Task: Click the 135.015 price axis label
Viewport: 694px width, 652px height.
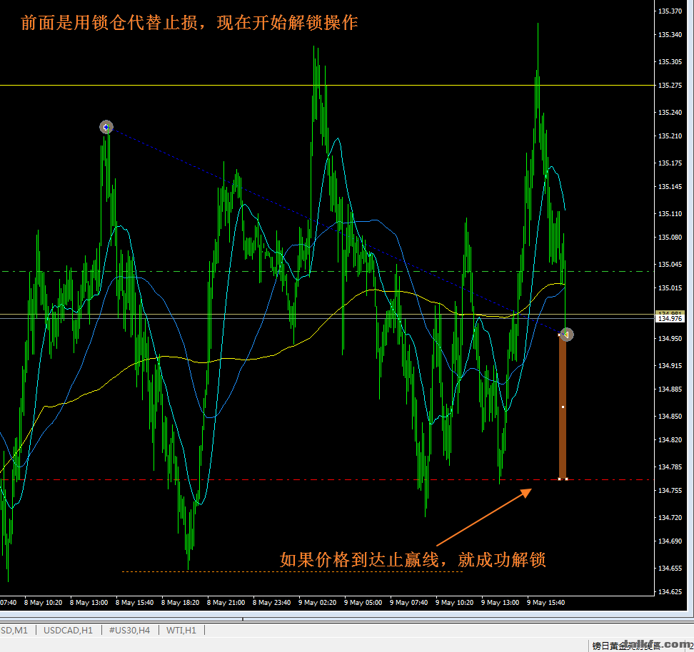Action: click(670, 288)
